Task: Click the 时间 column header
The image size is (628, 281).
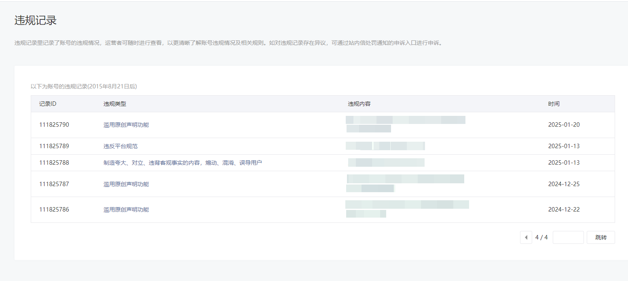Action: pos(554,104)
